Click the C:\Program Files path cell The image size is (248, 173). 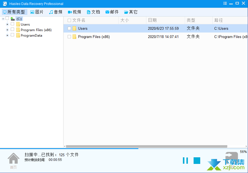coord(231,37)
